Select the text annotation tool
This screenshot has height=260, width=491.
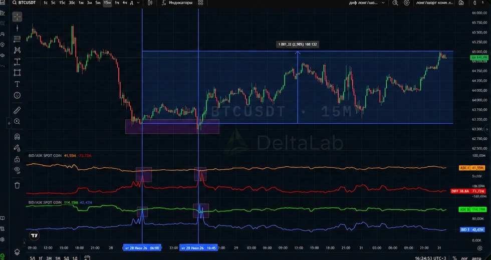17,84
